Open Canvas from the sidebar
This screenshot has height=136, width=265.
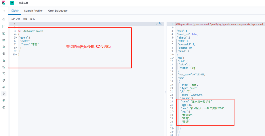4,40
